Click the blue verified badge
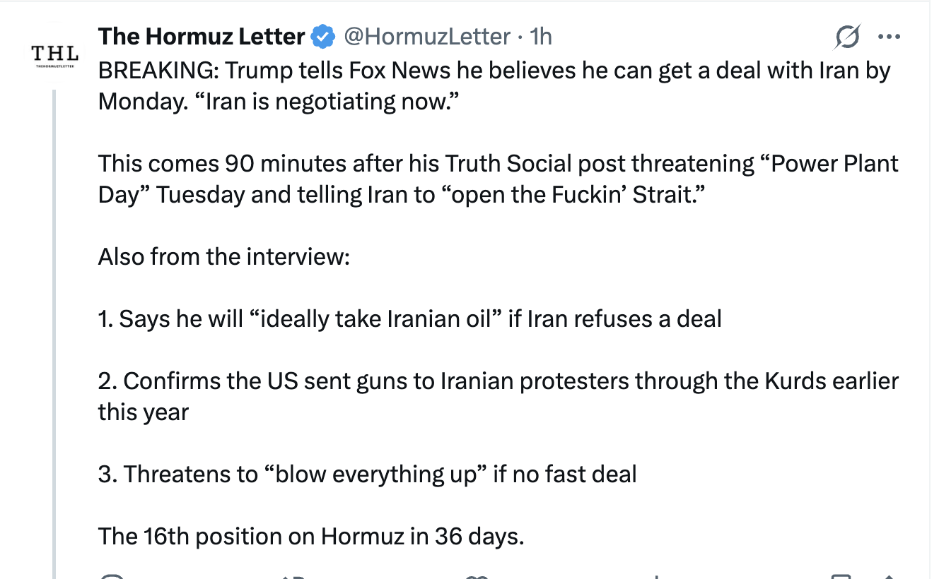The image size is (939, 579). (323, 36)
